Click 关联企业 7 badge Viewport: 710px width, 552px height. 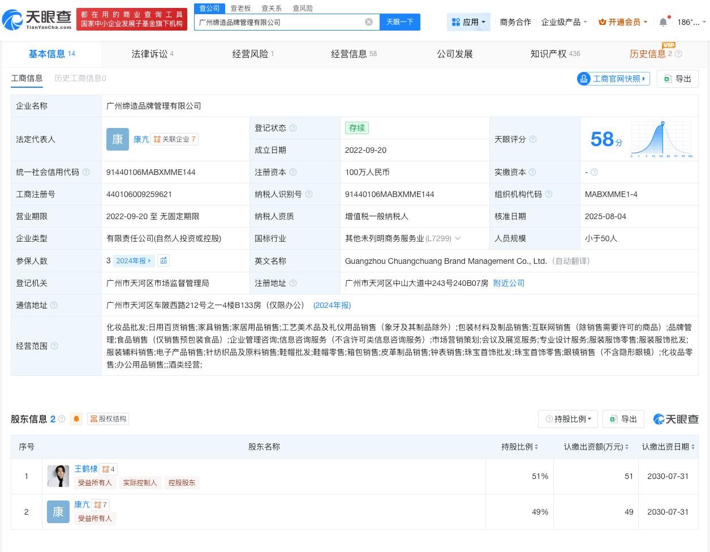click(x=174, y=139)
